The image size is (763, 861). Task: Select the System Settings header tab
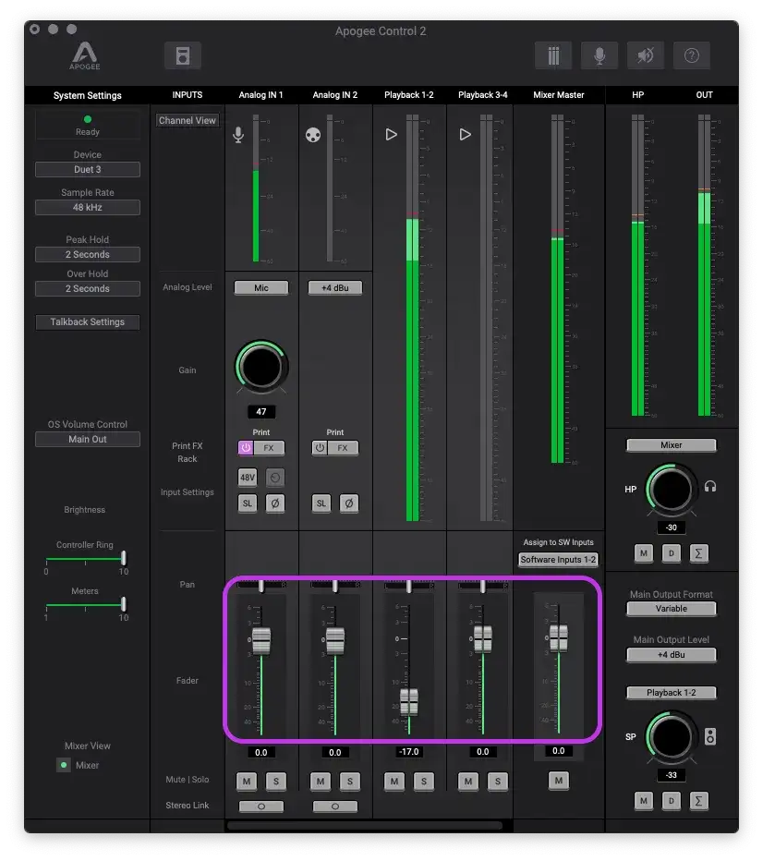click(x=87, y=95)
